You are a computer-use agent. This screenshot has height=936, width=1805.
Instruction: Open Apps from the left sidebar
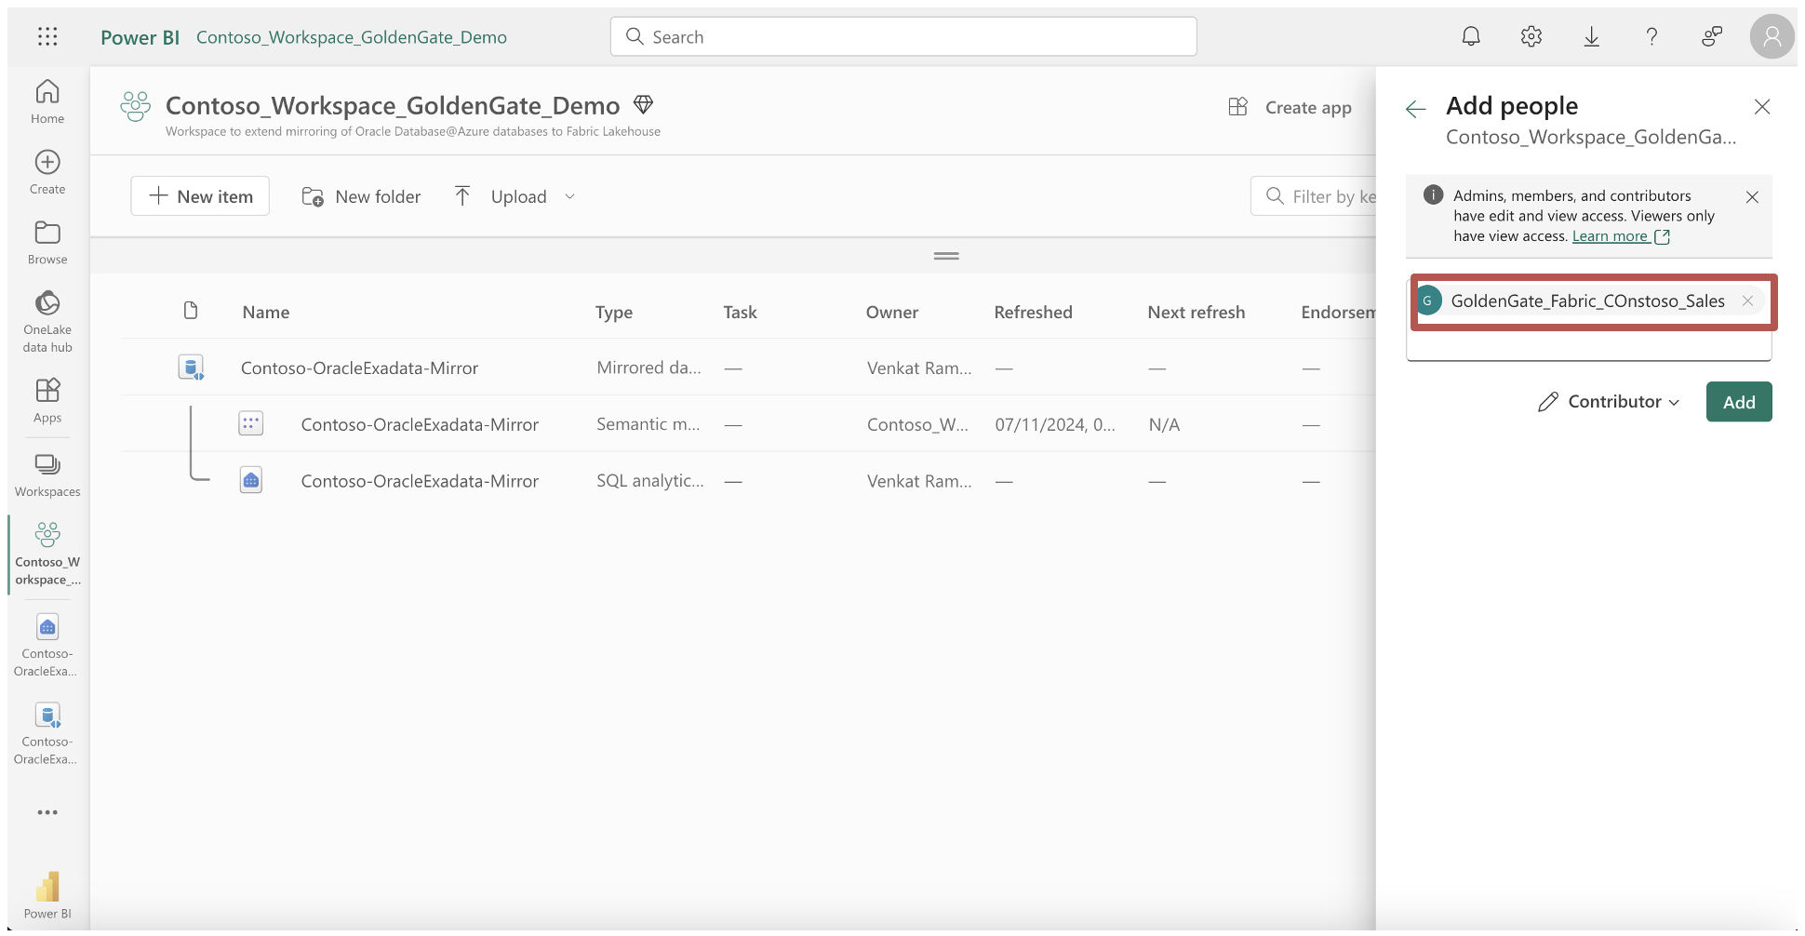pos(47,398)
